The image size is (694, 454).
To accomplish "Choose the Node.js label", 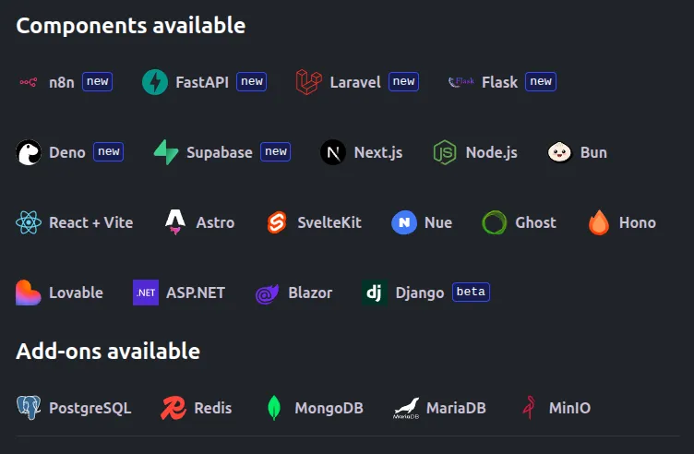I will (x=491, y=152).
